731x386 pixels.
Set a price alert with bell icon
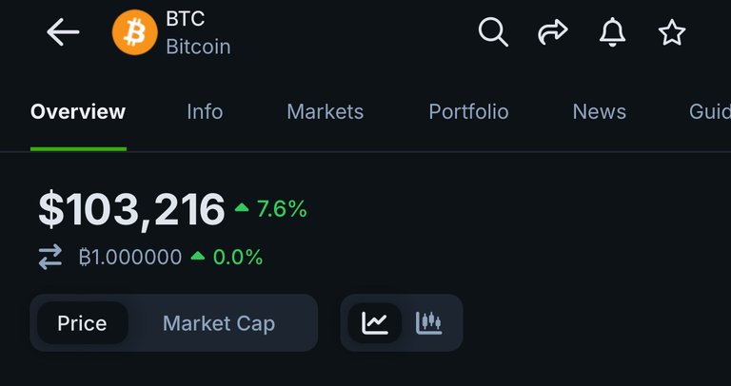point(612,32)
